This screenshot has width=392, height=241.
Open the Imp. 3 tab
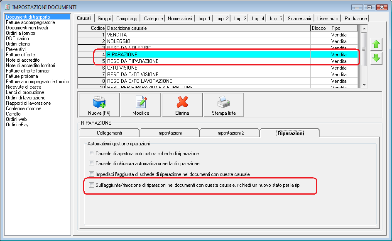240,19
